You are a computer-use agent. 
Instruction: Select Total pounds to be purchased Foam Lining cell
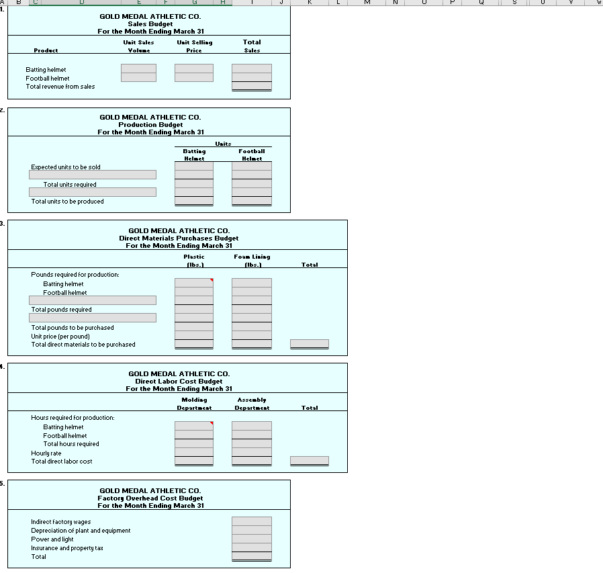point(252,326)
